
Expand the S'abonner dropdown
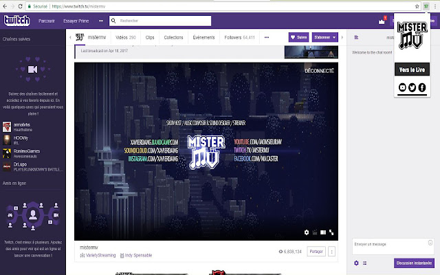[334, 37]
